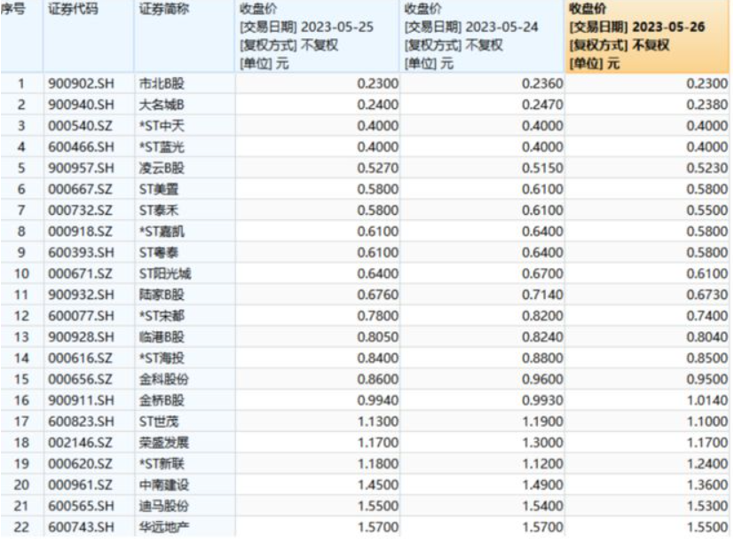Click 05-26 price 1.0140 for 金桥B股
Screen dimensions: 734x544
[x=707, y=400]
